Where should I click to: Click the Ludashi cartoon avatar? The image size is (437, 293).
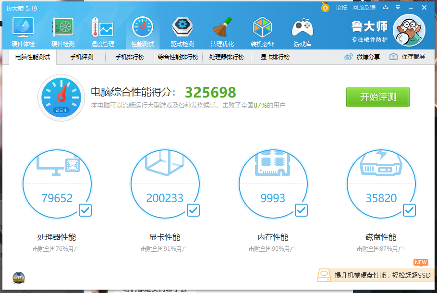409,30
